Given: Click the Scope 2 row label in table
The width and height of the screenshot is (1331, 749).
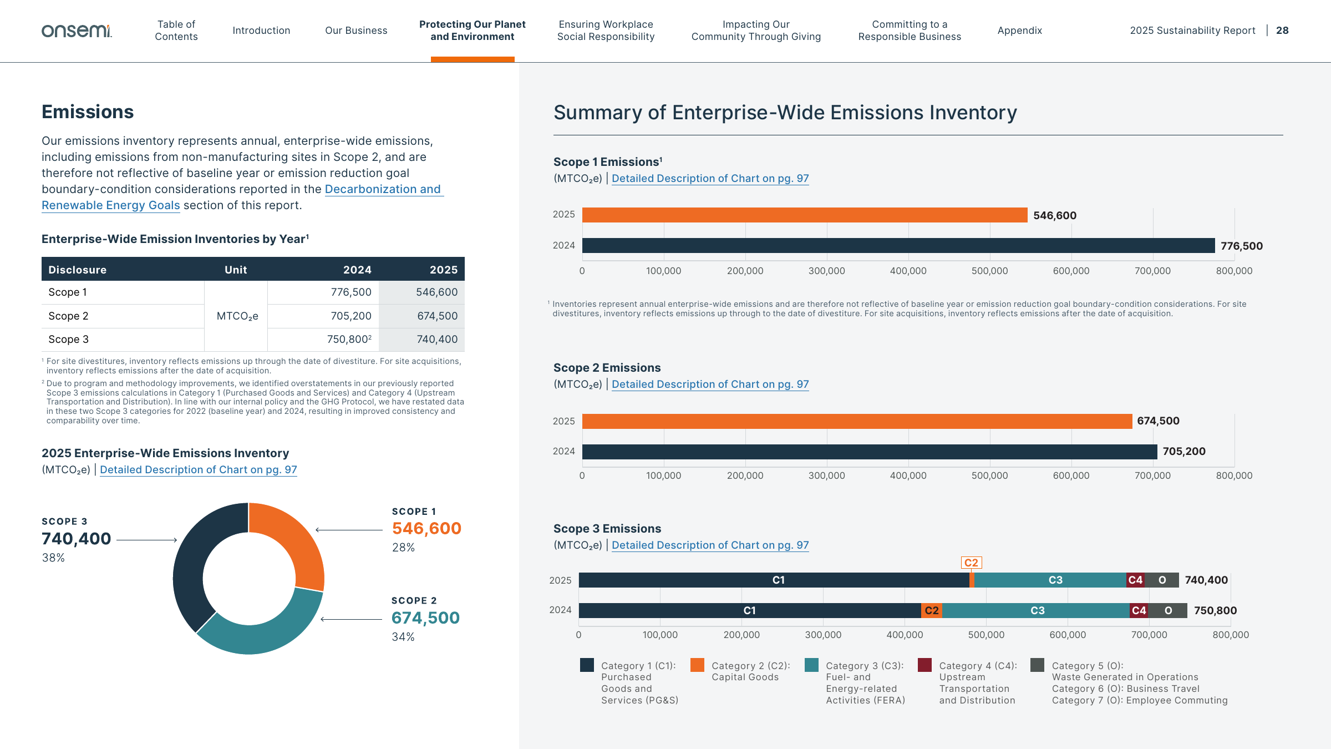Looking at the screenshot, I should click(x=68, y=316).
